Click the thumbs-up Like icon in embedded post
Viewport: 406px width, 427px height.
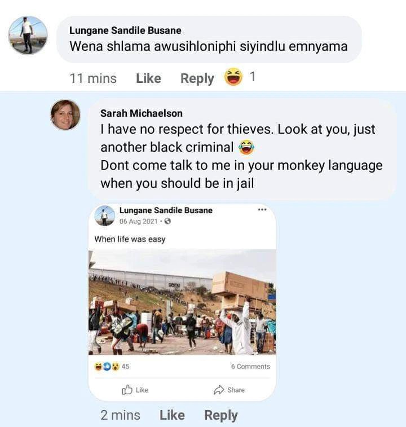[x=127, y=390]
